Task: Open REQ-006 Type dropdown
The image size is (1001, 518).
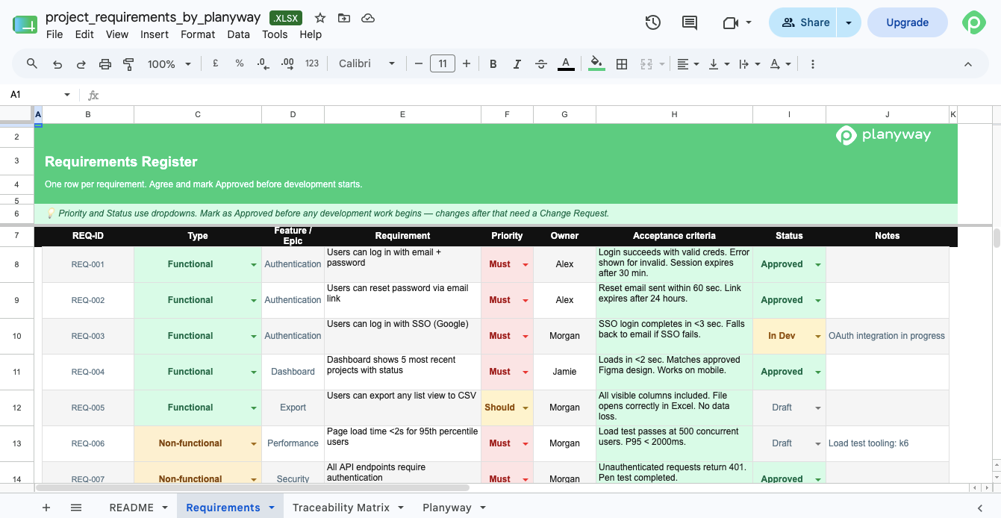Action: click(254, 444)
